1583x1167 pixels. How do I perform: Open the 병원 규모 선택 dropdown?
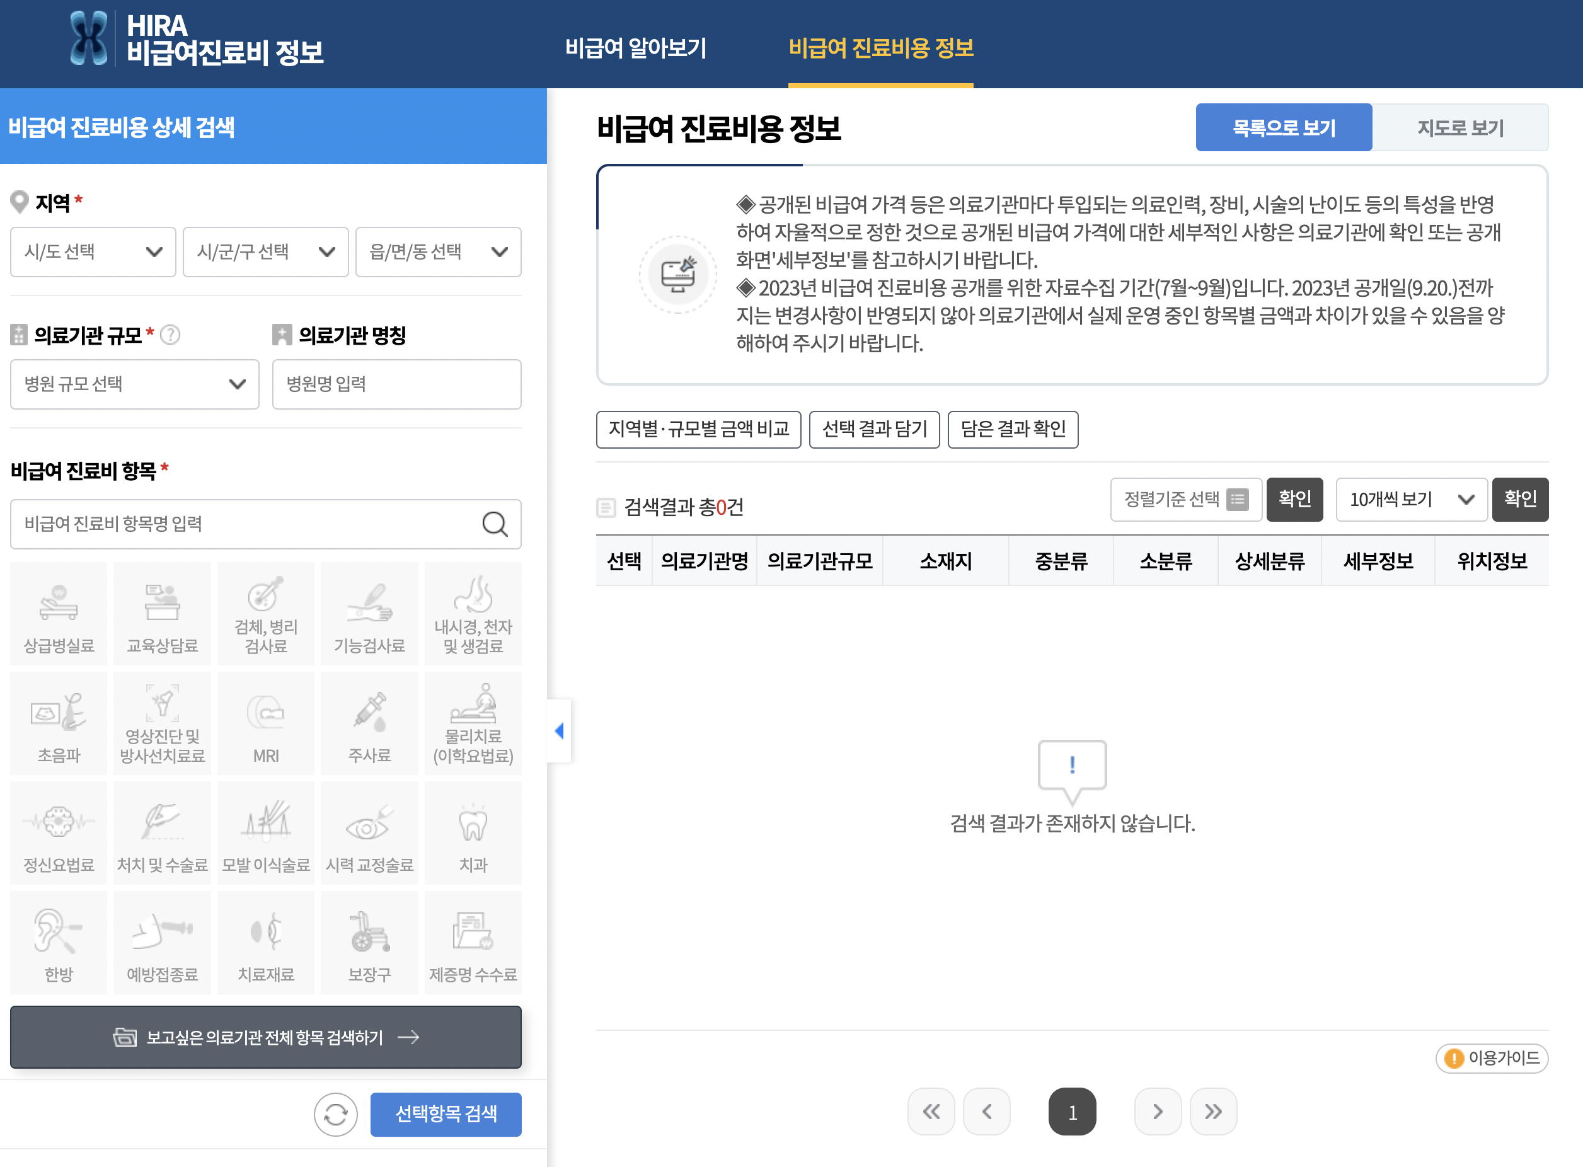(x=134, y=384)
